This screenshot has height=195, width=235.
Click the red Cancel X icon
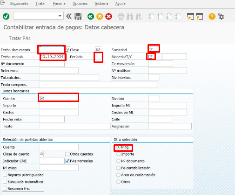point(108,16)
